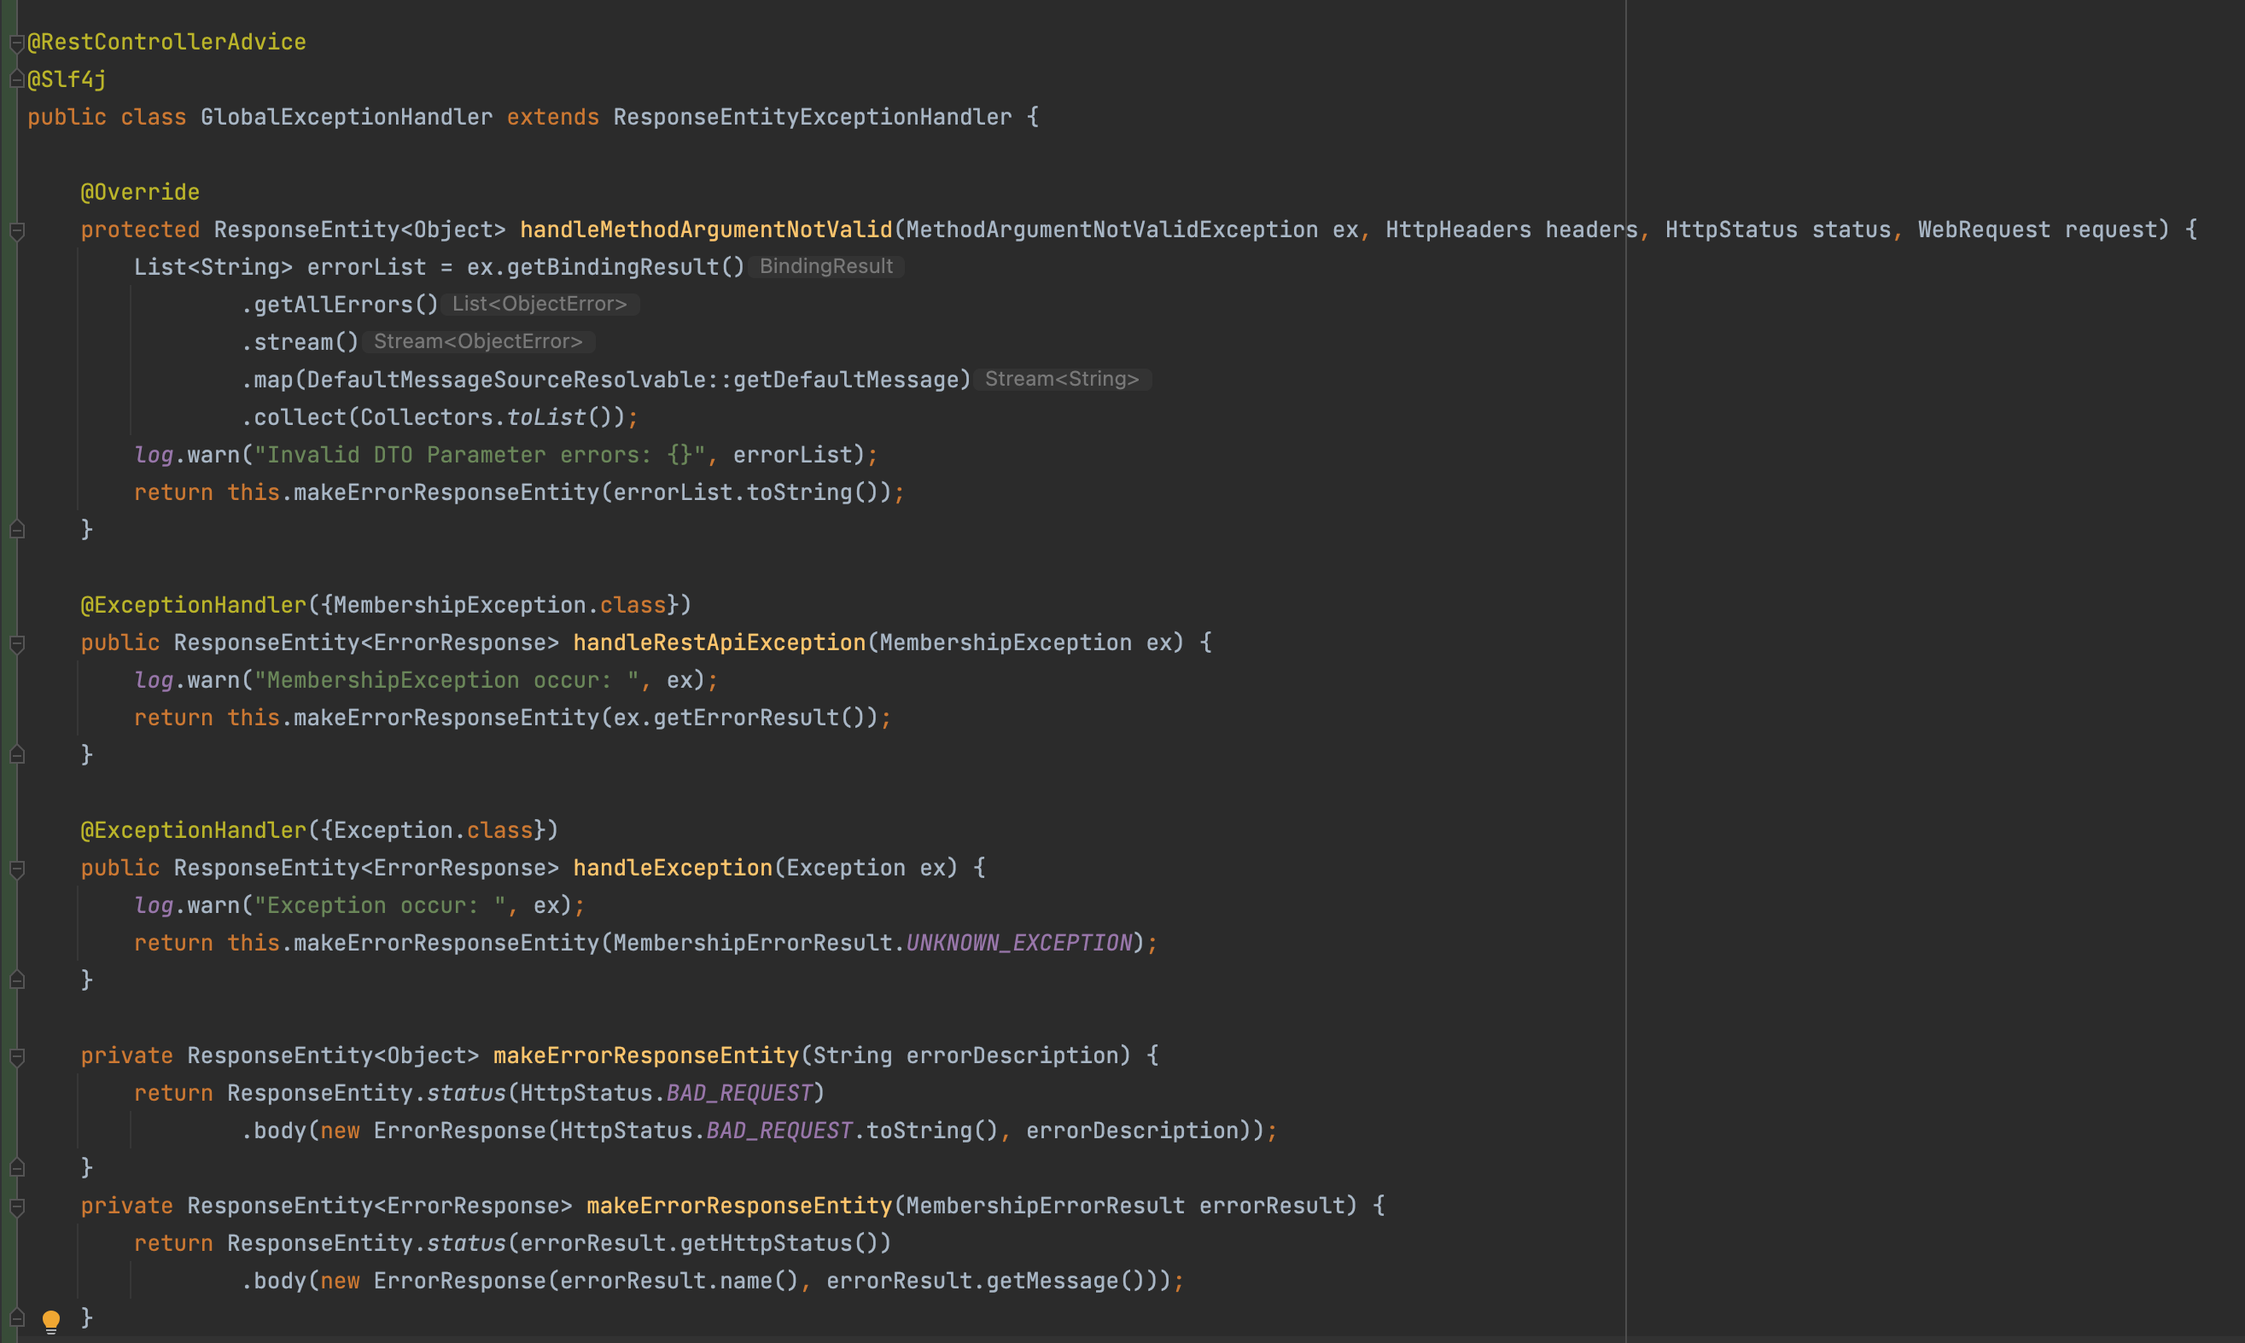Click the Stream<ObjectError> inlay hint

click(478, 341)
